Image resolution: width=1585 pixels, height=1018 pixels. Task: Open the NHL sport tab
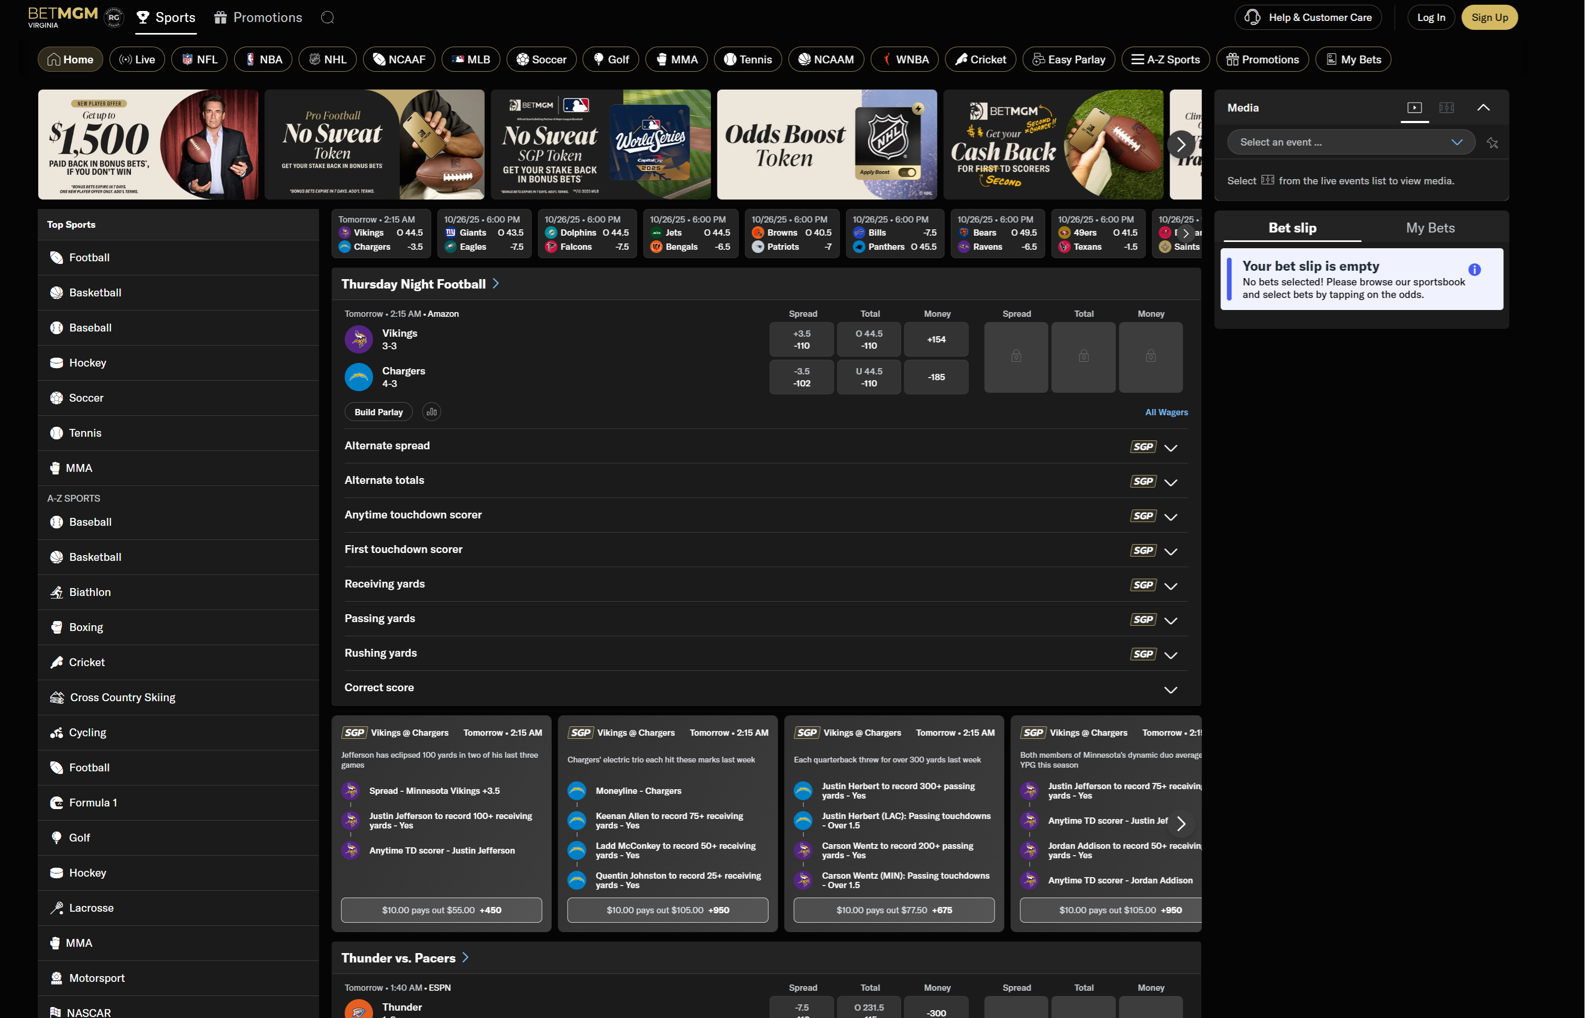coord(327,60)
